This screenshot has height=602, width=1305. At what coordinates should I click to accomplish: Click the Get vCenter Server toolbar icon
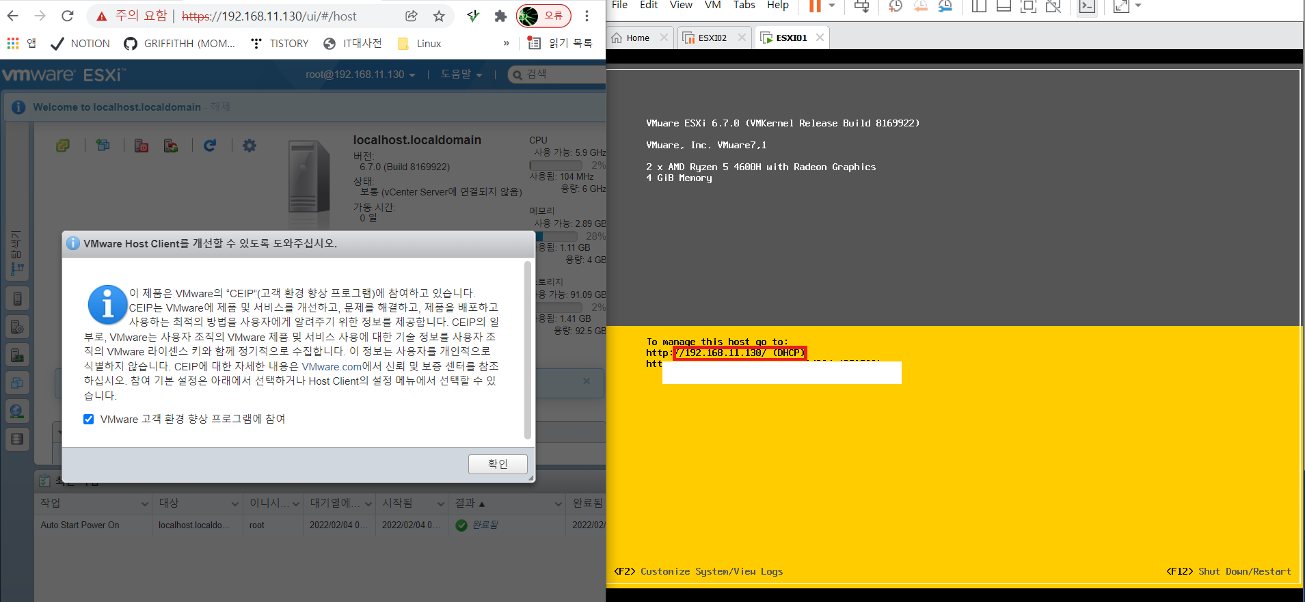click(x=63, y=145)
